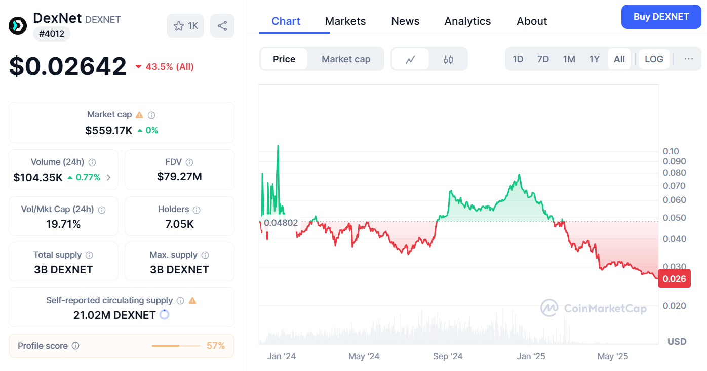Viewport: 707px width, 371px height.
Task: Open the chart more options ellipsis
Action: tap(689, 59)
